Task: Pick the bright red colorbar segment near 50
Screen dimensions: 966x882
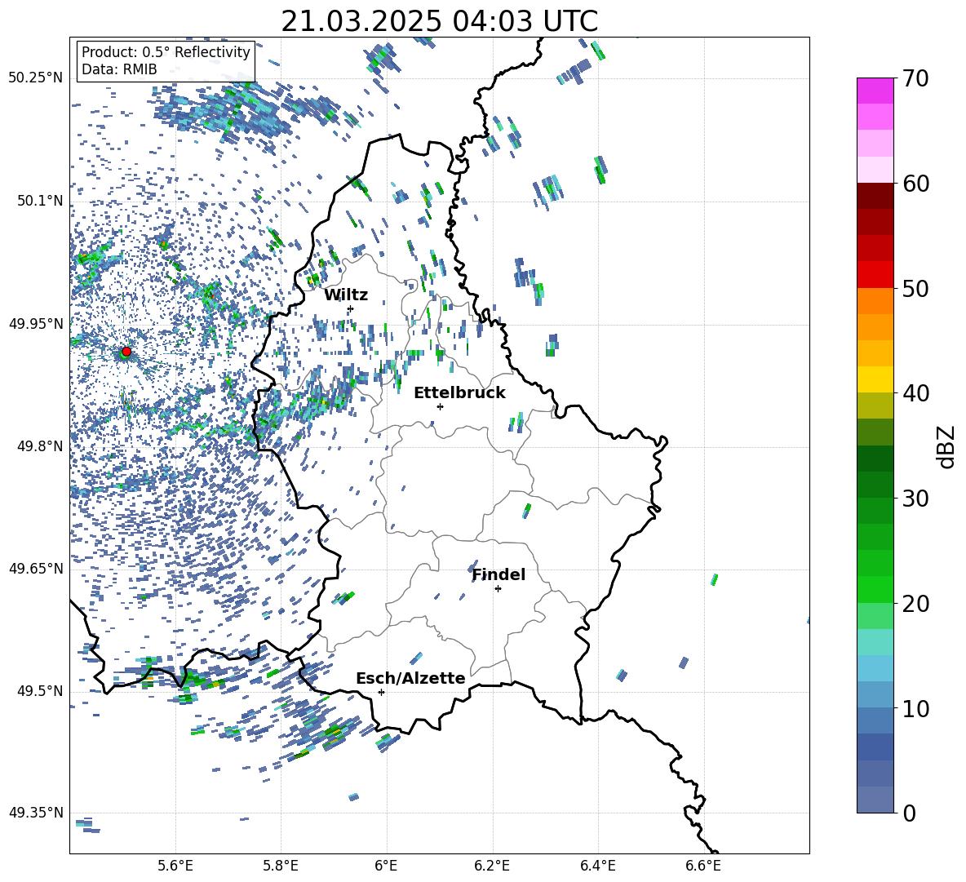Action: [875, 275]
